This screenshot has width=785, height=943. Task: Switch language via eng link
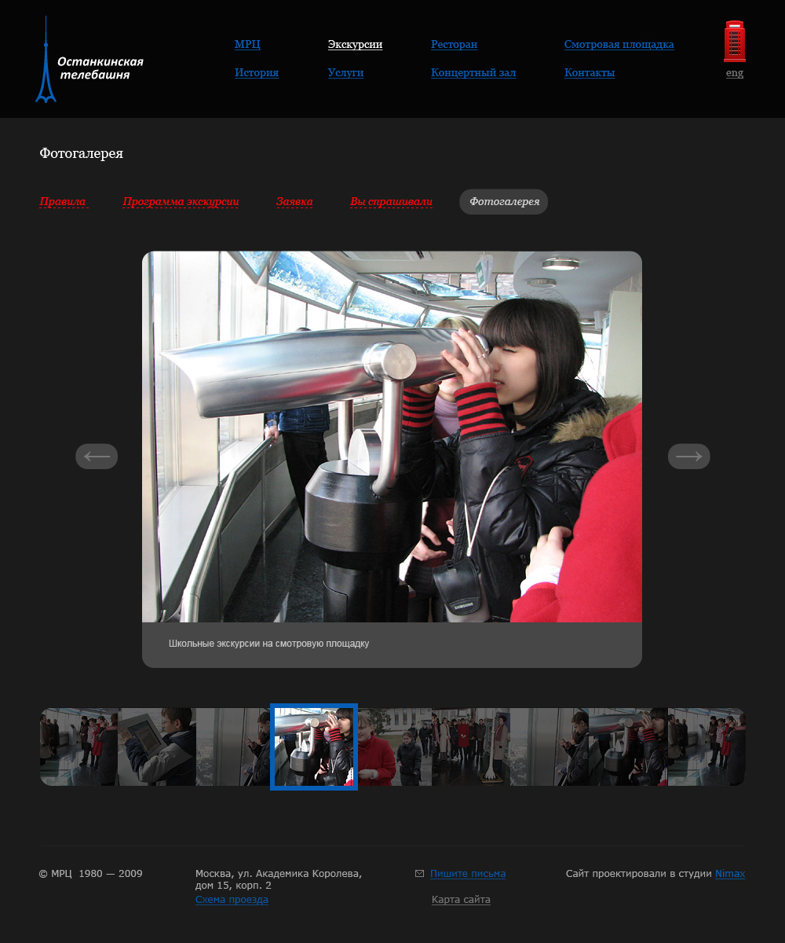[734, 73]
